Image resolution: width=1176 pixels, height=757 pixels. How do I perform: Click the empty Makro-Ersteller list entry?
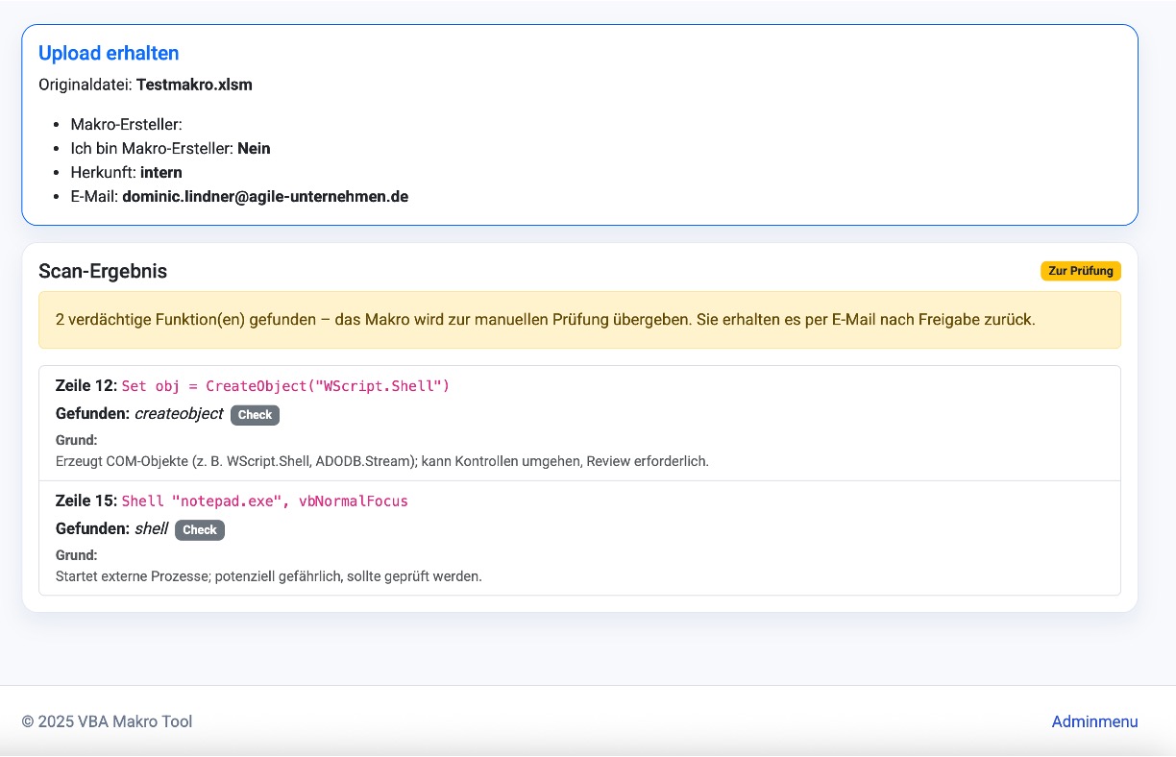point(126,124)
